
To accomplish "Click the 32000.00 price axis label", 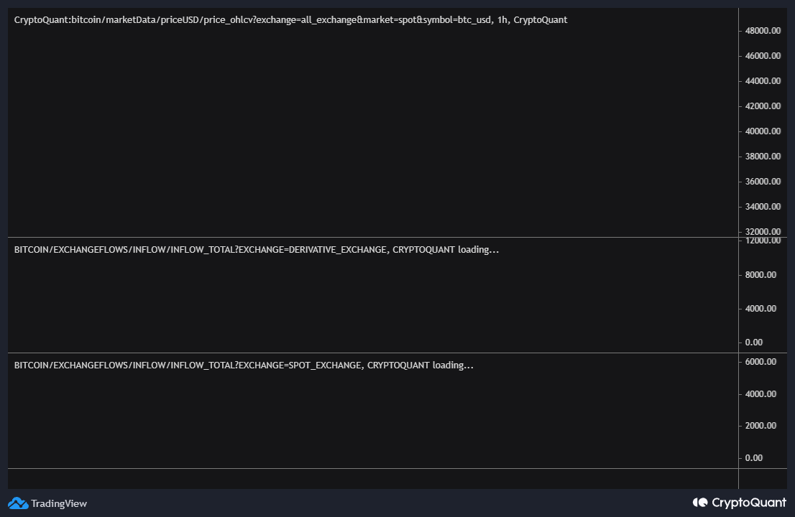I will (763, 231).
